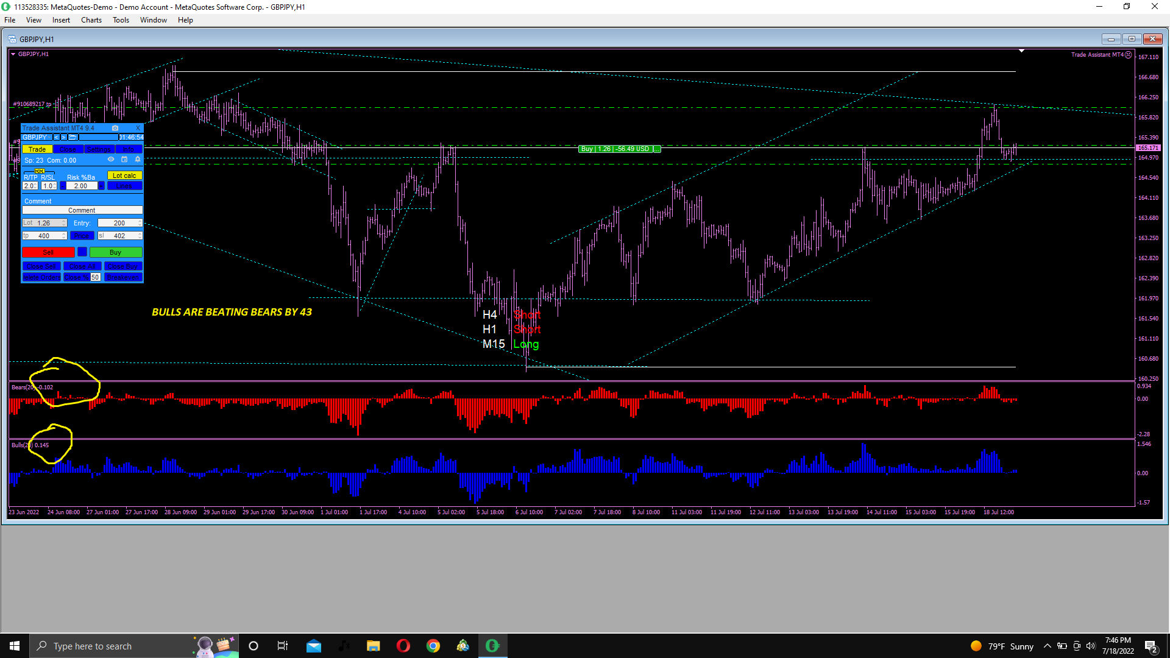Toggle the yellow RR mode button
The width and height of the screenshot is (1170, 658).
click(40, 171)
